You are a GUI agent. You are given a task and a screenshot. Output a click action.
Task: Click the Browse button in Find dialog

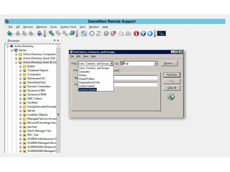coord(169,63)
